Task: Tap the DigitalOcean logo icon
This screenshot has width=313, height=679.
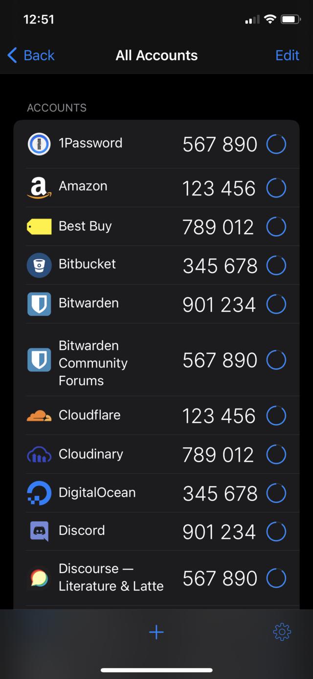Action: tap(39, 493)
